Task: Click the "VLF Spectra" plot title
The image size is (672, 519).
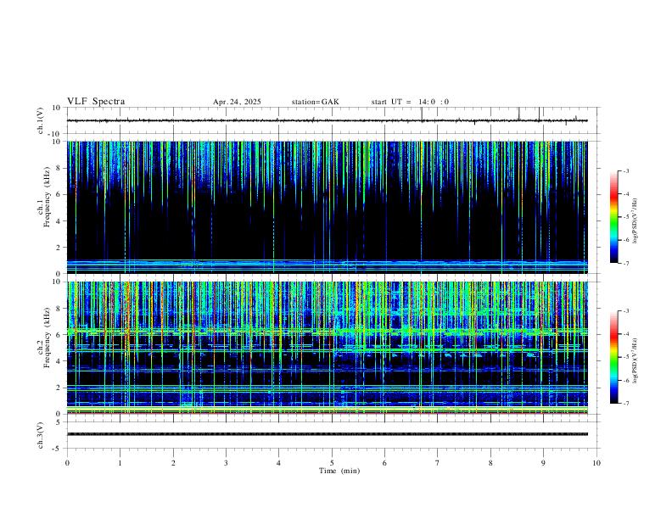Action: pyautogui.click(x=96, y=102)
